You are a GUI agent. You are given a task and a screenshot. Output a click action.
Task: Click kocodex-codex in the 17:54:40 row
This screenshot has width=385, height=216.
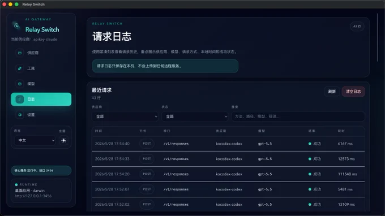[x=229, y=144]
